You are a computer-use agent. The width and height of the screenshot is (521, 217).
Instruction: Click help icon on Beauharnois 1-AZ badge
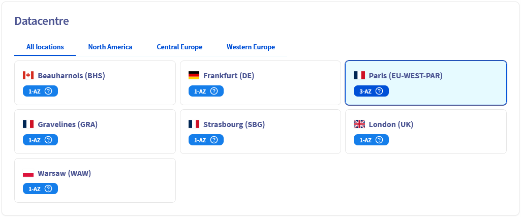tap(48, 91)
